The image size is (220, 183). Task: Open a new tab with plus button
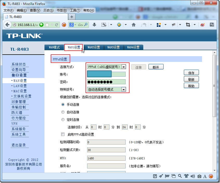tap(72, 17)
